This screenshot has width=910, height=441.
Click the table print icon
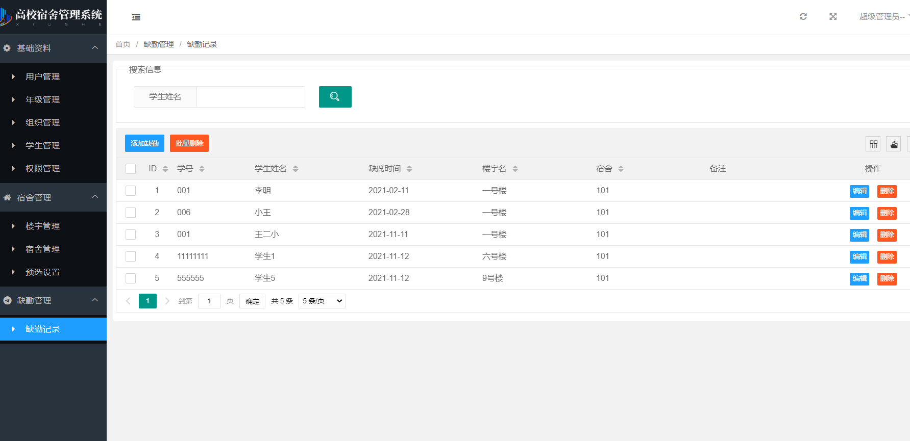tap(894, 144)
